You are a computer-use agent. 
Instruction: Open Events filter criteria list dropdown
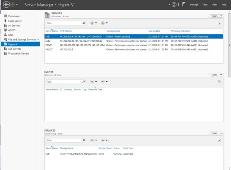[x=93, y=81]
